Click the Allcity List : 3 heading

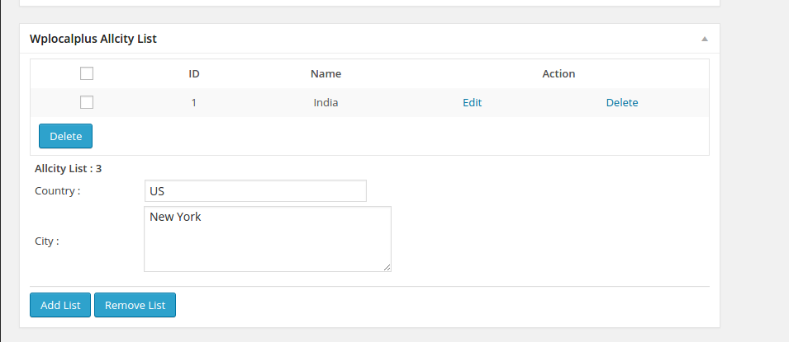[x=68, y=168]
